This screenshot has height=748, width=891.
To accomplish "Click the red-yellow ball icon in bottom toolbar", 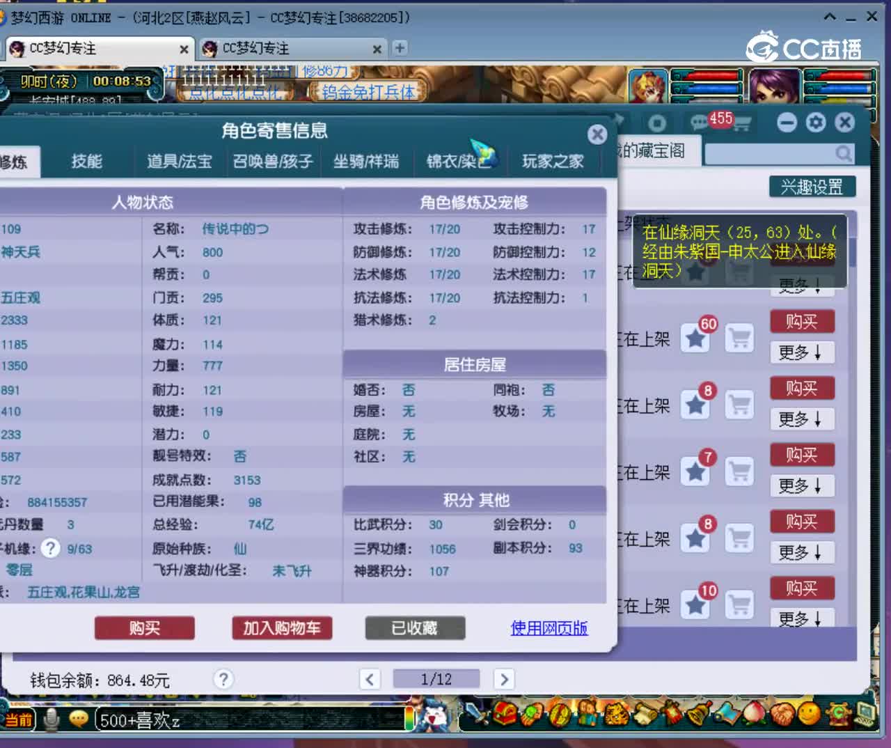I will (x=560, y=715).
